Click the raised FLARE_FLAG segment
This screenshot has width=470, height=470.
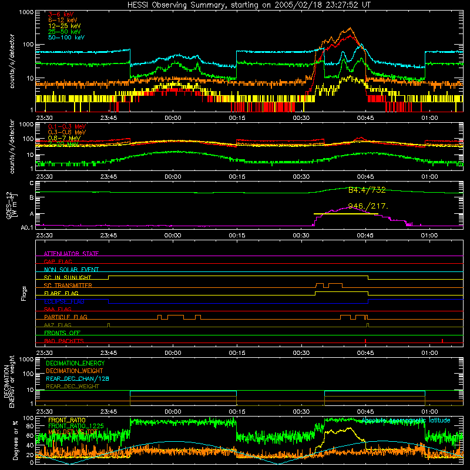click(x=342, y=292)
